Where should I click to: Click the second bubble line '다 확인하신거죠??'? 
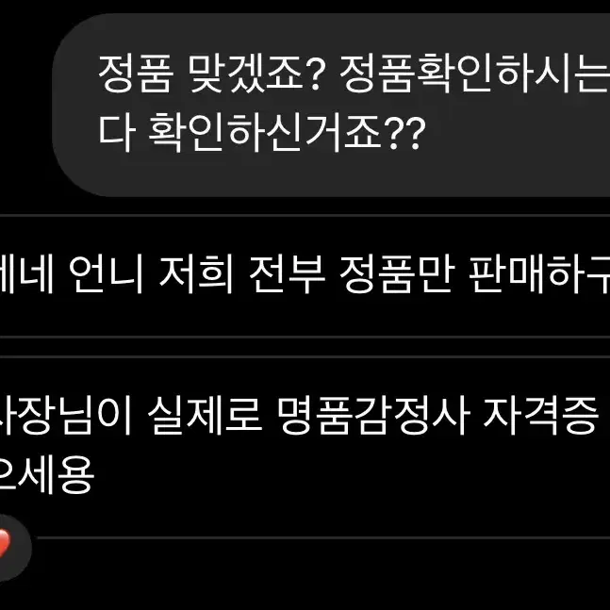click(262, 132)
